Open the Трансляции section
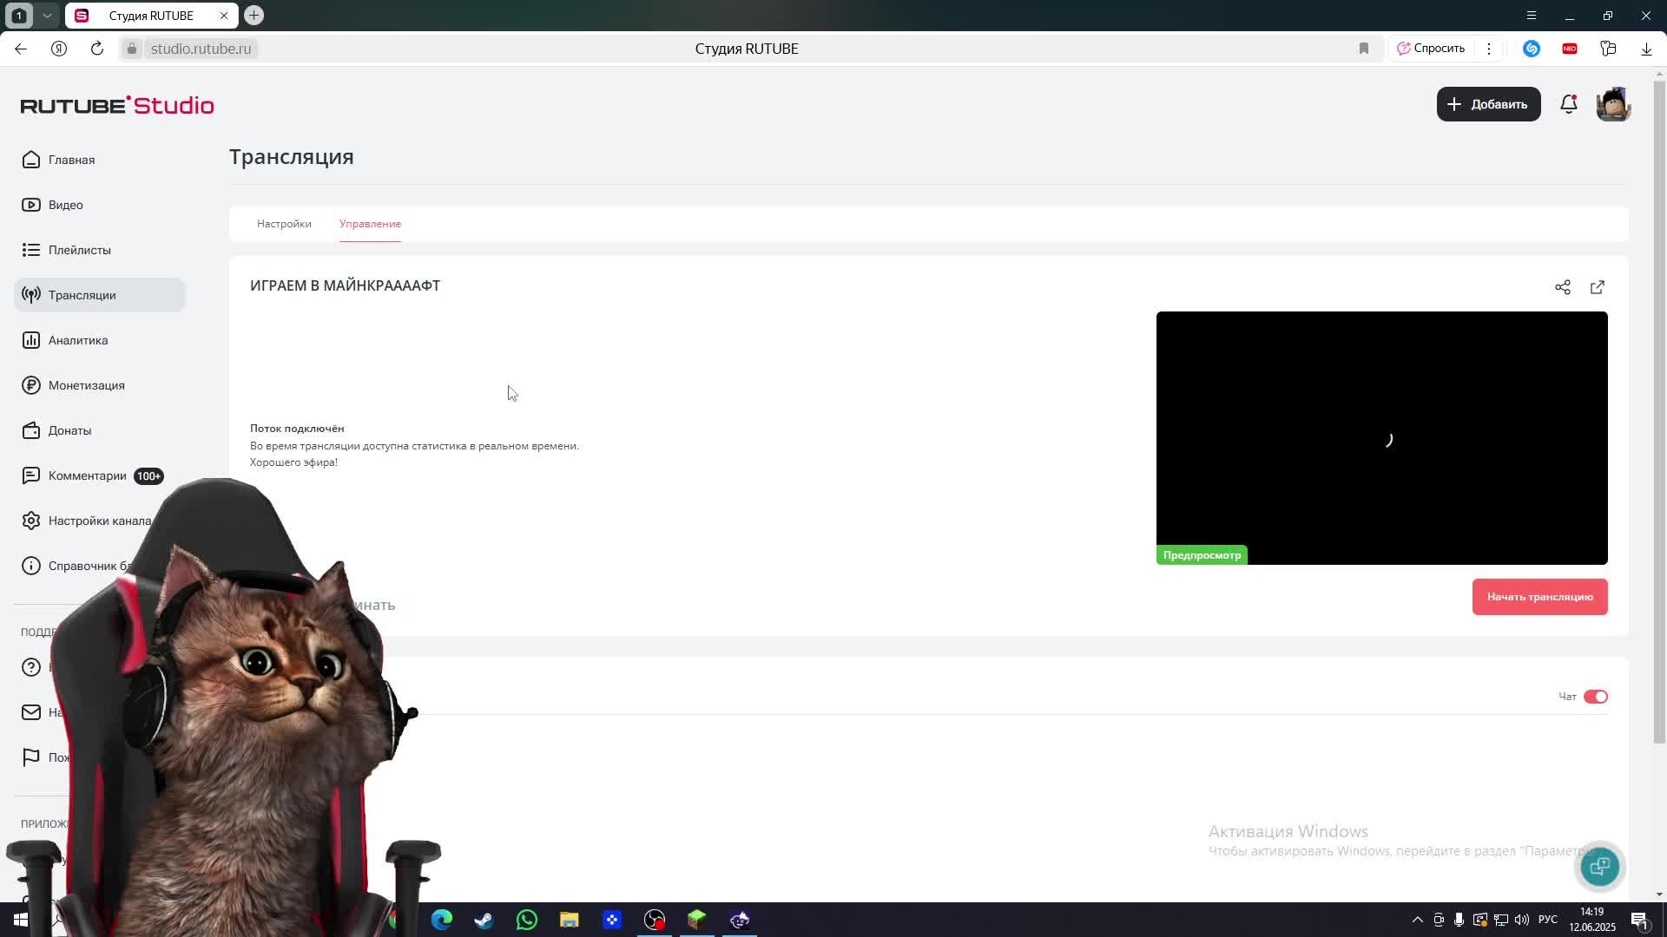The image size is (1667, 937). [x=100, y=295]
